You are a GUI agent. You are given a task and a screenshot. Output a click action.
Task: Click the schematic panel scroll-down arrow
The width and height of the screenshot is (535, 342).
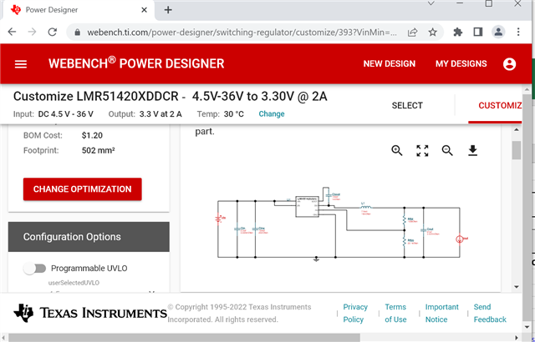click(x=517, y=287)
